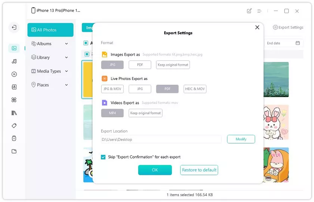Click the Images Export as icon
The image size is (314, 202).
105,55
